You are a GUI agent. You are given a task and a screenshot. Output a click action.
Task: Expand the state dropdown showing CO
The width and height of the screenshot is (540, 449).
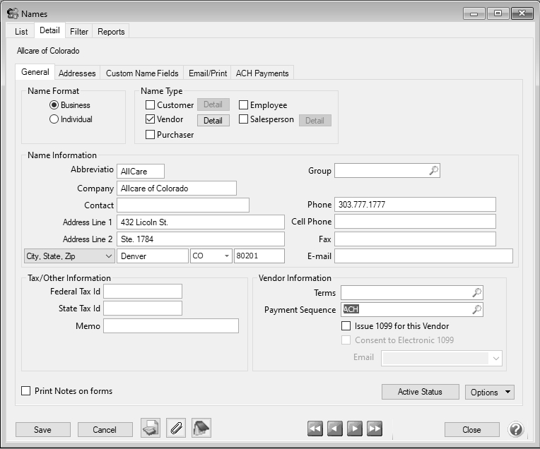(227, 256)
